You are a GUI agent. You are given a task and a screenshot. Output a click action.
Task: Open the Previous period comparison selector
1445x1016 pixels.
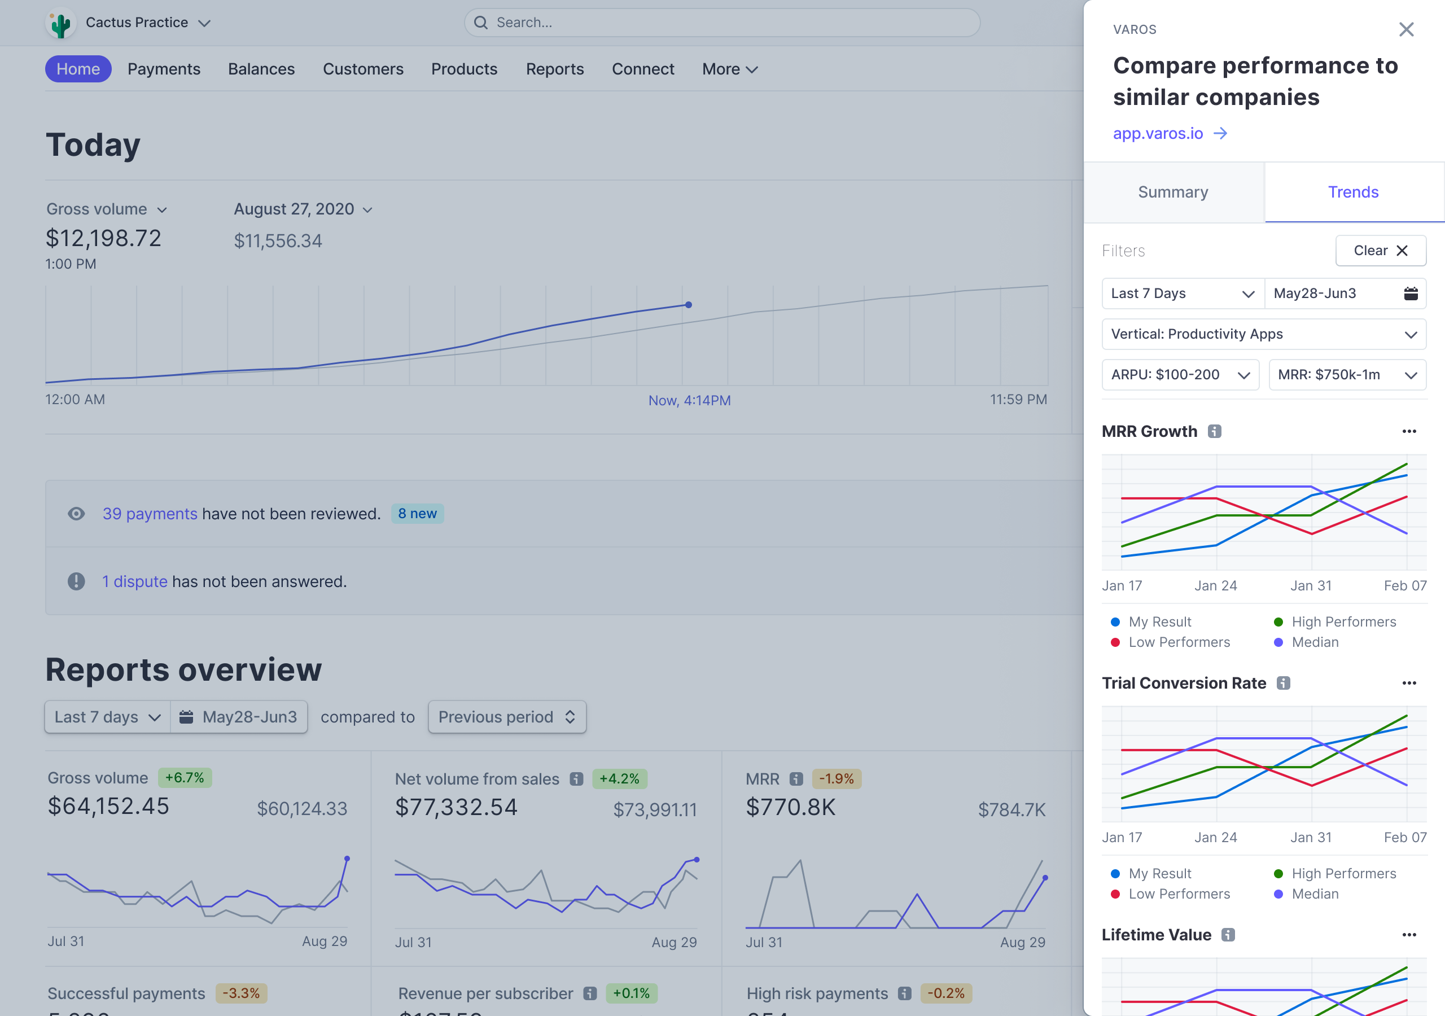coord(507,717)
